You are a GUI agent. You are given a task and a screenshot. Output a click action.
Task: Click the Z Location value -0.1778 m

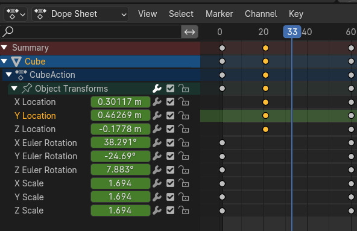tap(121, 129)
